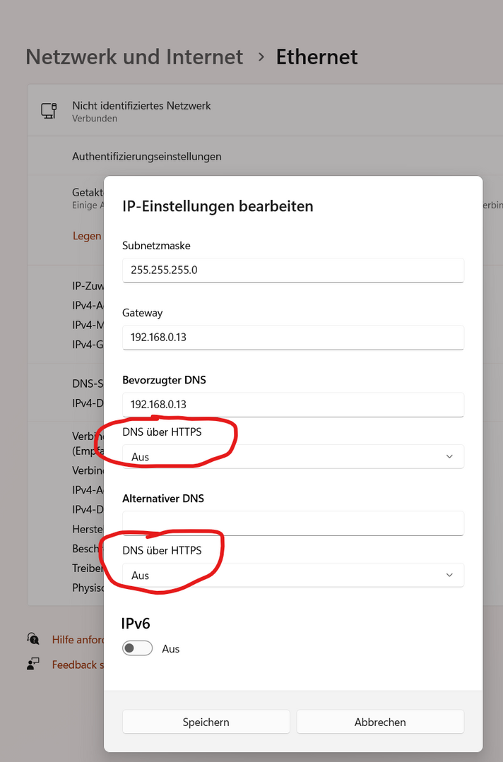Open the Hilfe anfordern link
Screen dimensions: 503x762
click(78, 639)
